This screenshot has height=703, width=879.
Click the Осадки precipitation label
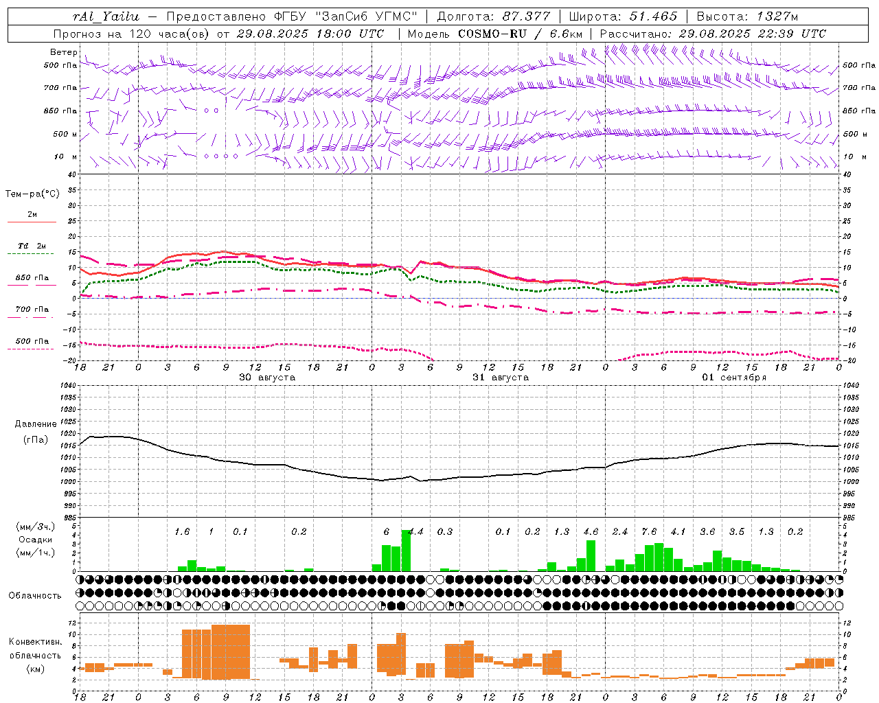point(35,540)
